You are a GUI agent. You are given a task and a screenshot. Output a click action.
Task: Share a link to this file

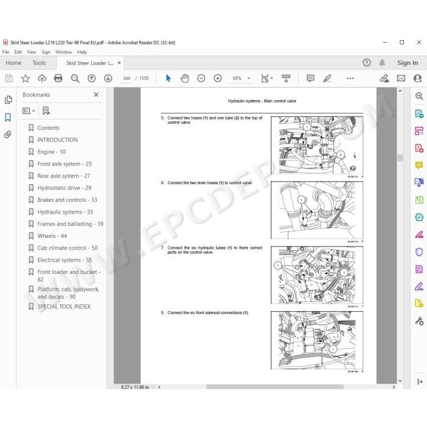tap(384, 79)
